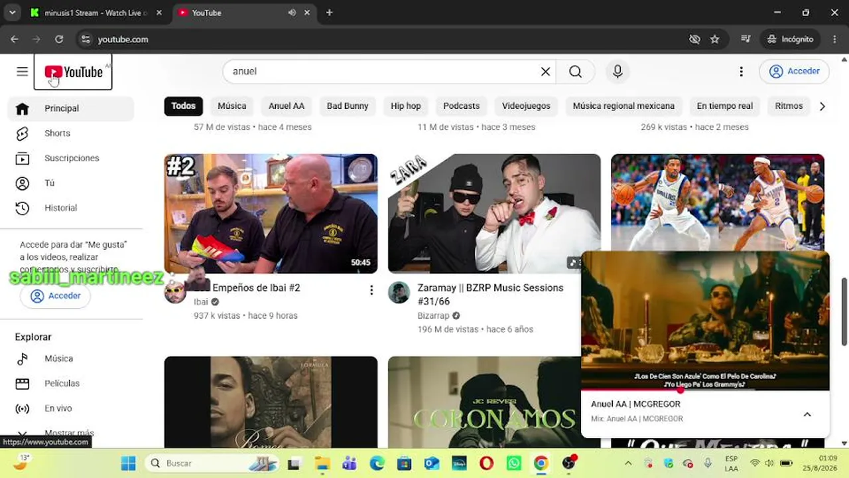Expand Mostrar más in sidebar
Image resolution: width=849 pixels, height=478 pixels.
(71, 433)
